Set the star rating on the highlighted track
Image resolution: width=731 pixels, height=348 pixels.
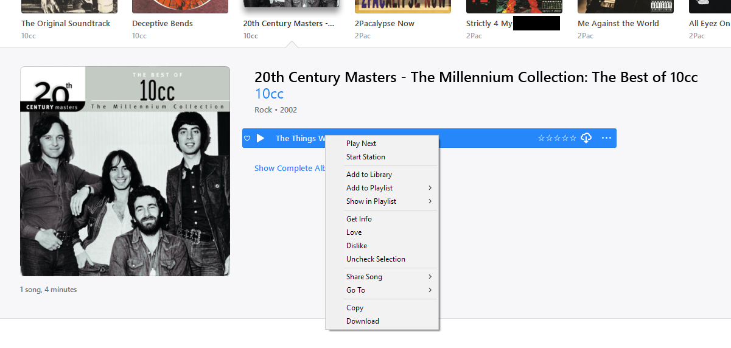tap(557, 138)
